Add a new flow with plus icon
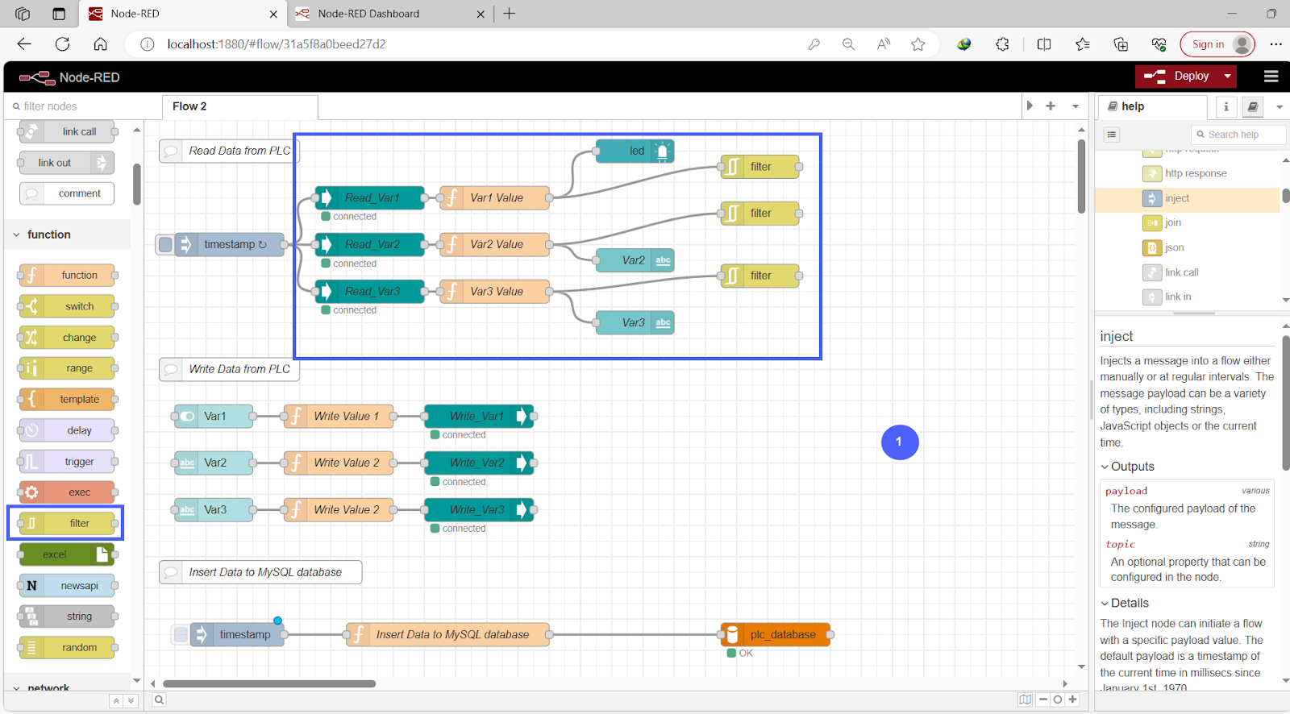This screenshot has height=714, width=1290. (1050, 106)
